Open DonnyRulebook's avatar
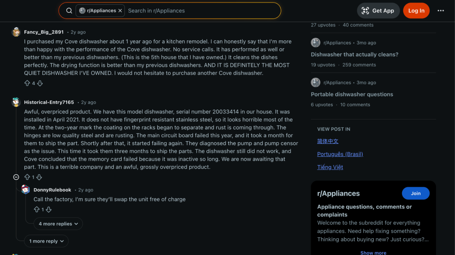This screenshot has height=255, width=455. 25,189
